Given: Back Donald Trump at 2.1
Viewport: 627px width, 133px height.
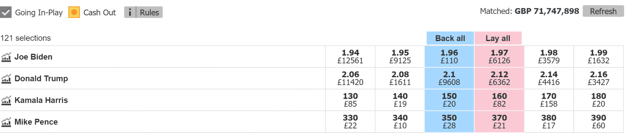Looking at the screenshot, I should 449,78.
